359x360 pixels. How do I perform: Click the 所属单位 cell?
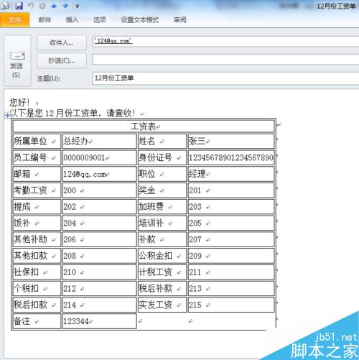pos(37,141)
